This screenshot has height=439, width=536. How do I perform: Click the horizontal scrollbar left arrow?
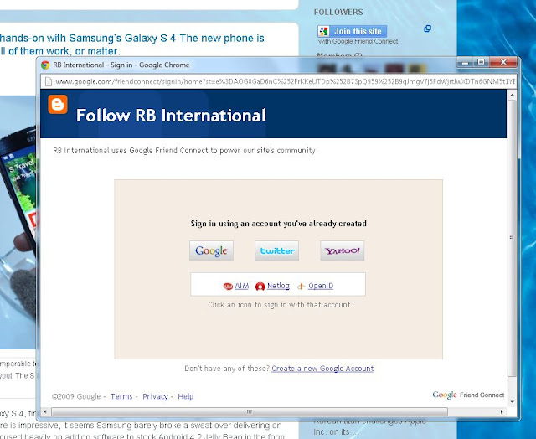coord(45,411)
